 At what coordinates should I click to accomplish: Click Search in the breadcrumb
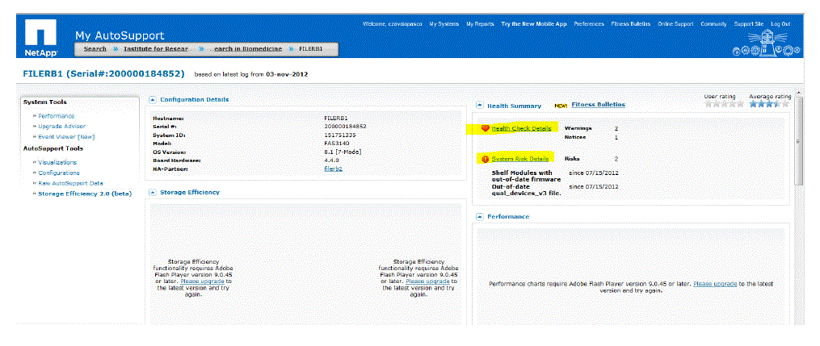(x=95, y=48)
